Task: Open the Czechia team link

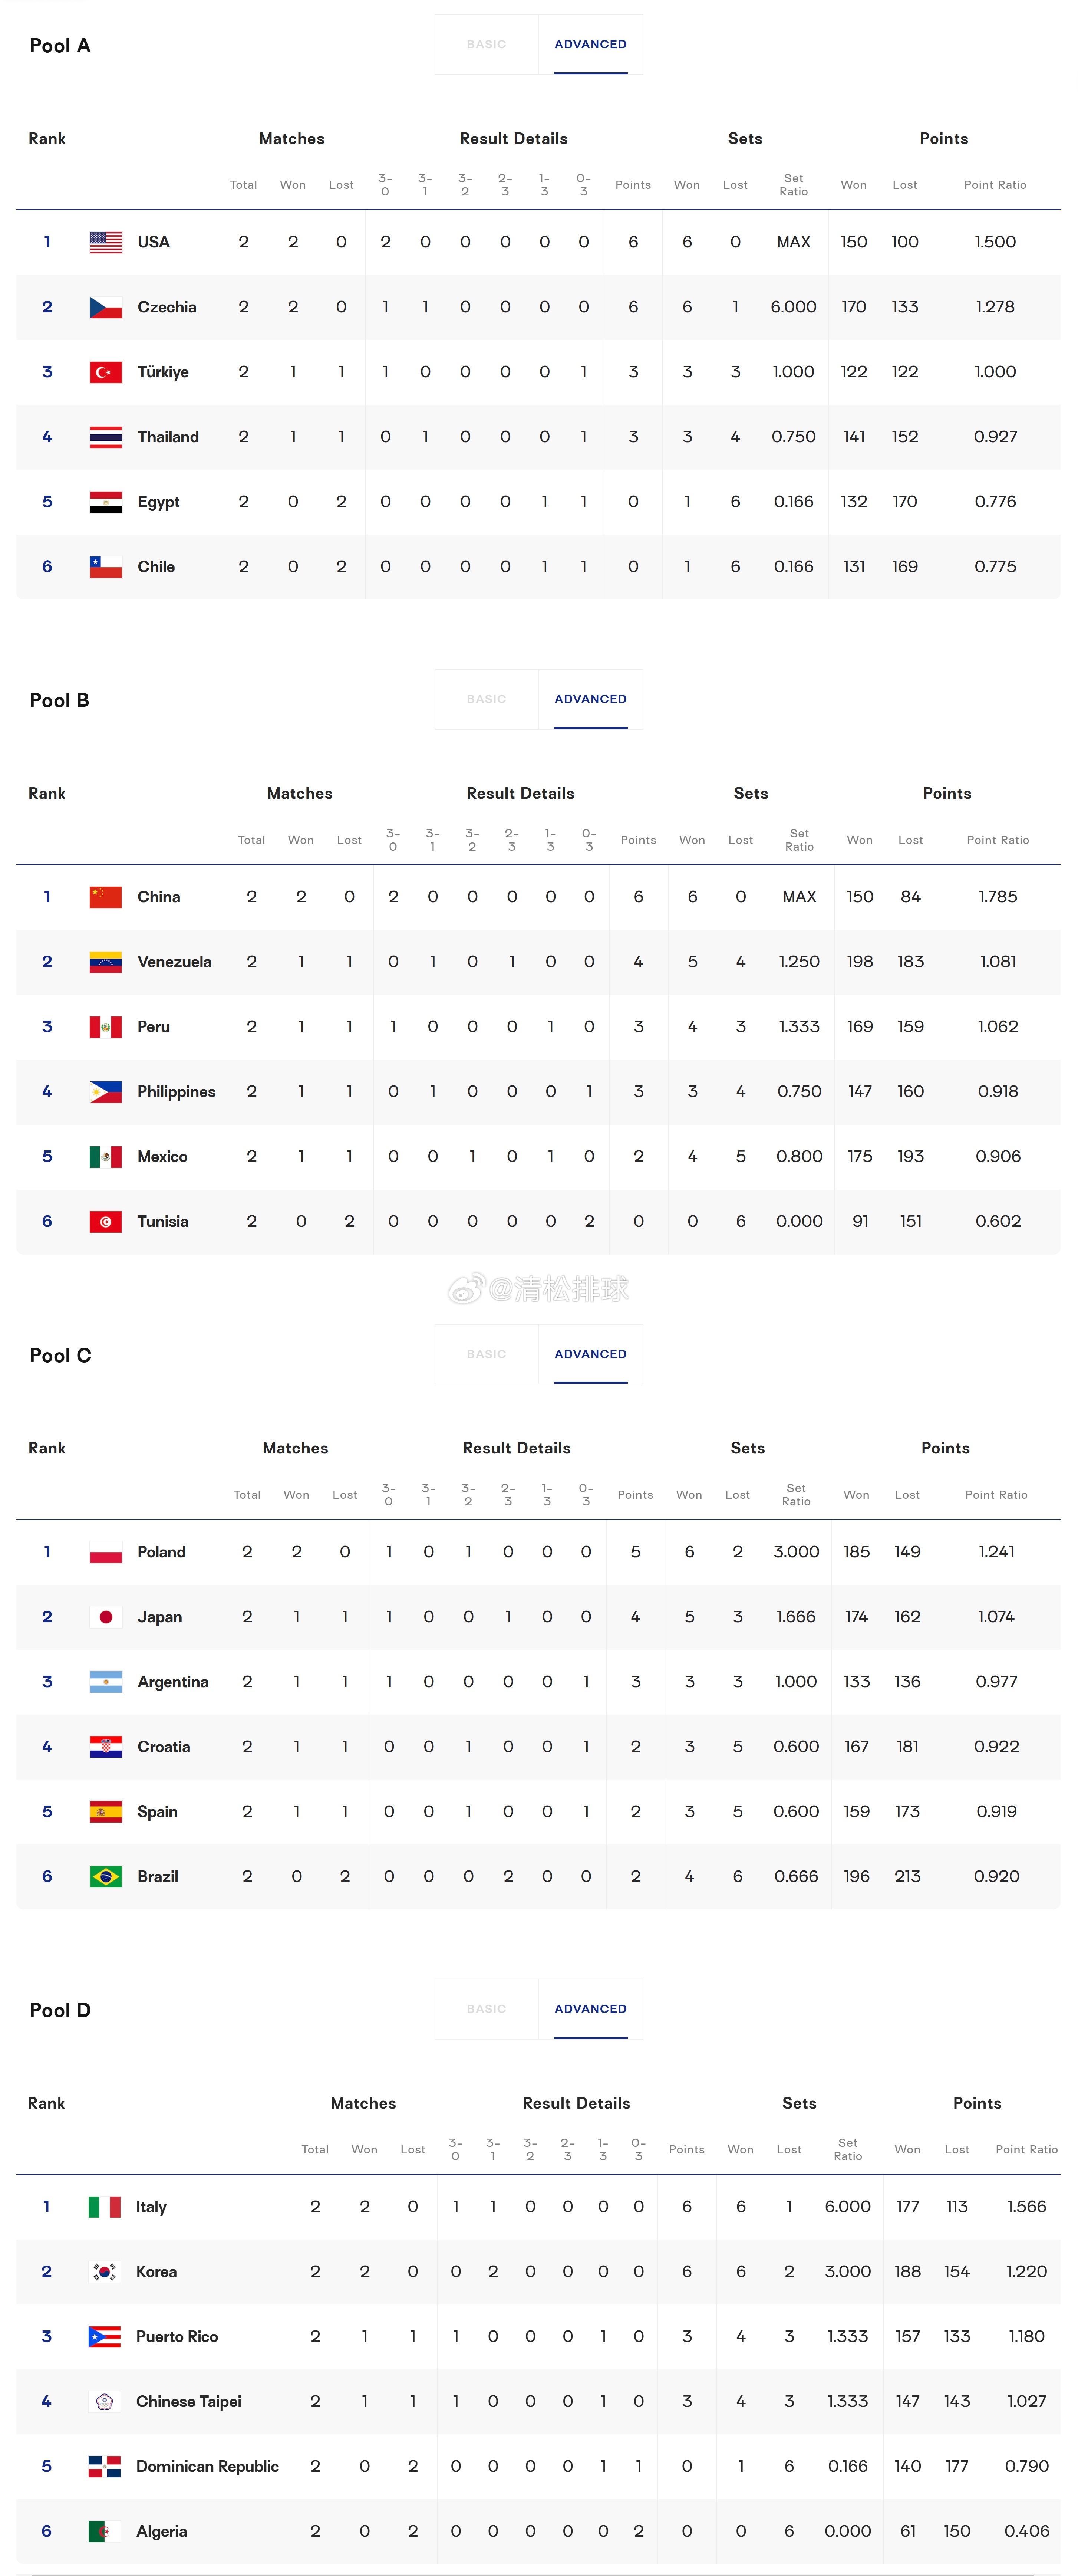Action: click(x=167, y=307)
